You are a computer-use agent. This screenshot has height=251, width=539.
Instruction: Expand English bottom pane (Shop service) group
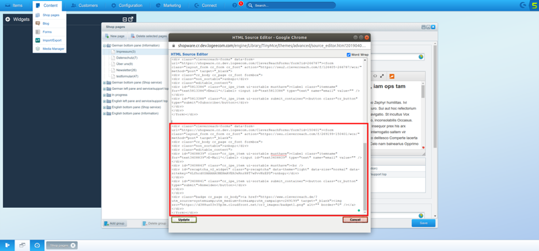pos(105,107)
